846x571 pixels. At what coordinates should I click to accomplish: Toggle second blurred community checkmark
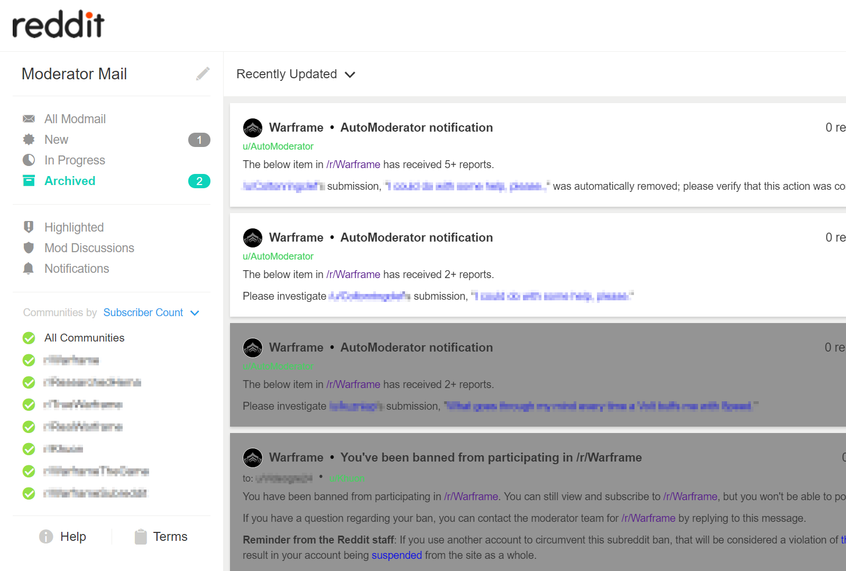(x=29, y=382)
